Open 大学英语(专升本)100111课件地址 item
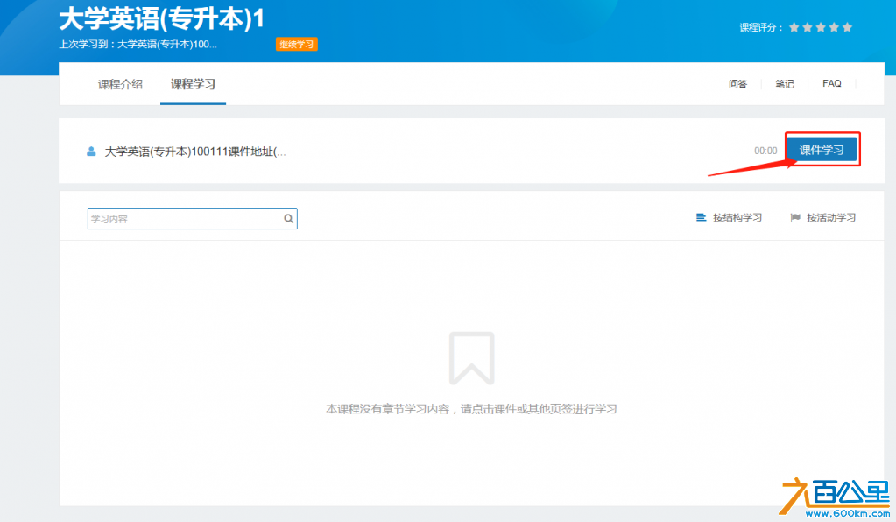The image size is (896, 522). tap(194, 152)
